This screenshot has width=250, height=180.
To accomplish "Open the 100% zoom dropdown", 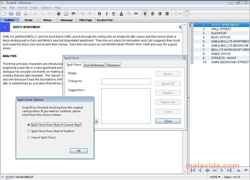I will tap(215, 177).
